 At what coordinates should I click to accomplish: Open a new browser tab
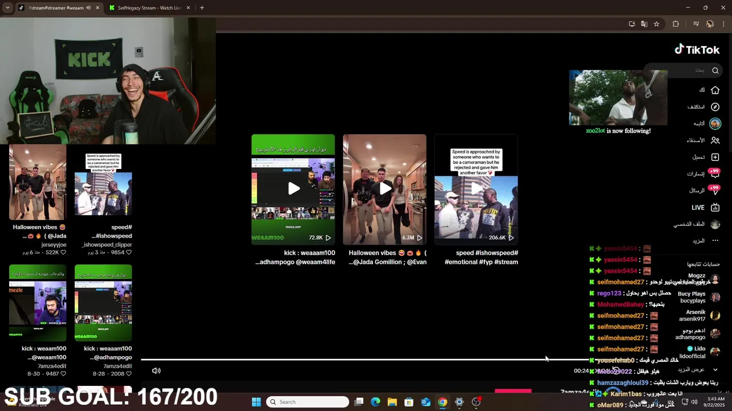pyautogui.click(x=202, y=8)
